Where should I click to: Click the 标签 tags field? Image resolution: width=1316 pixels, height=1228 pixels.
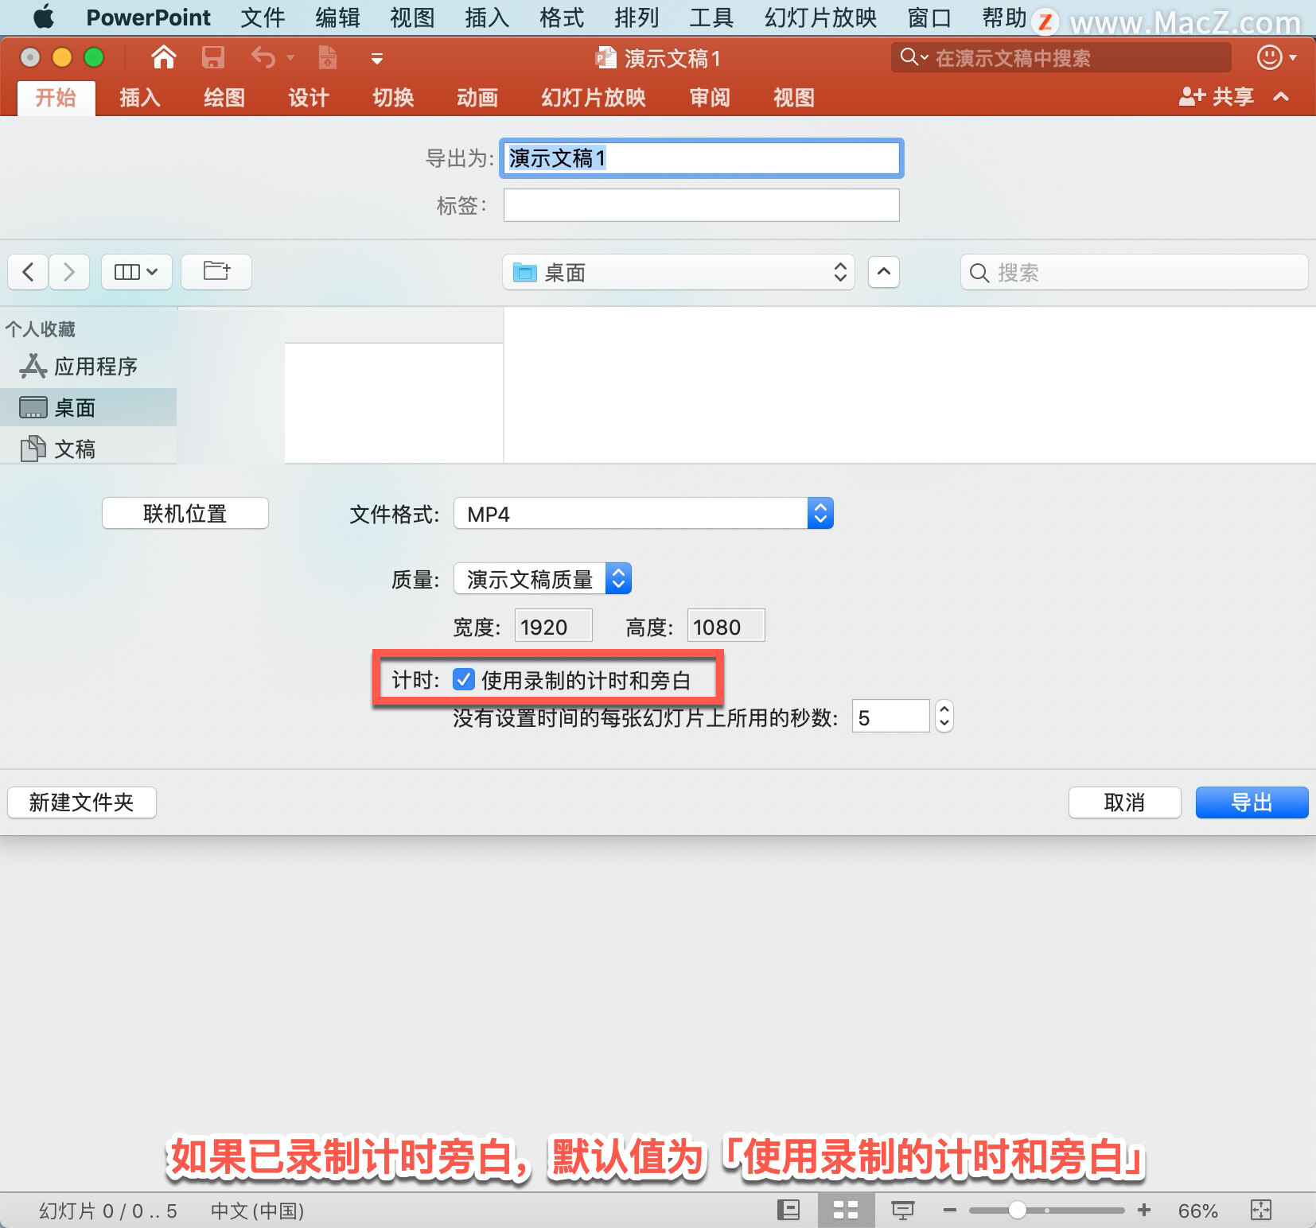pyautogui.click(x=701, y=205)
